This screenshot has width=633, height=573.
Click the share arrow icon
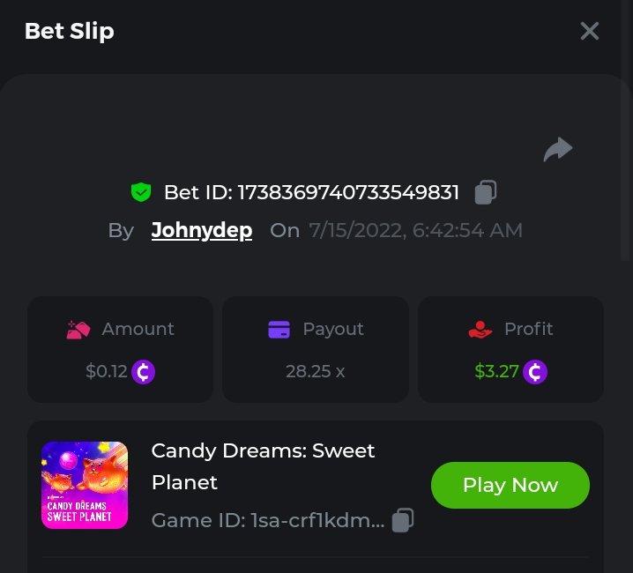click(x=558, y=149)
